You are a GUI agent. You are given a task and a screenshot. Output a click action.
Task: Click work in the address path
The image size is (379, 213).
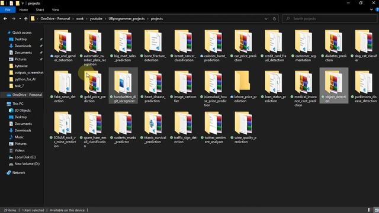point(80,18)
